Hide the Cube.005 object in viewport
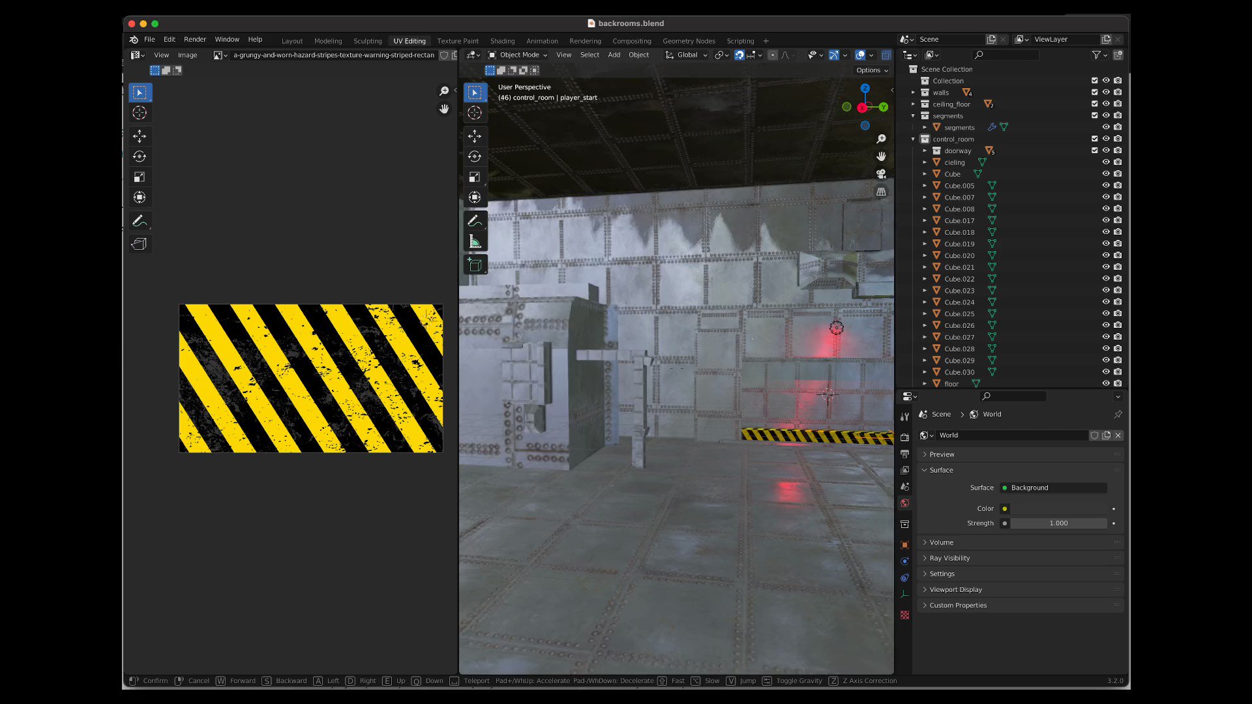The width and height of the screenshot is (1252, 704). [1106, 186]
